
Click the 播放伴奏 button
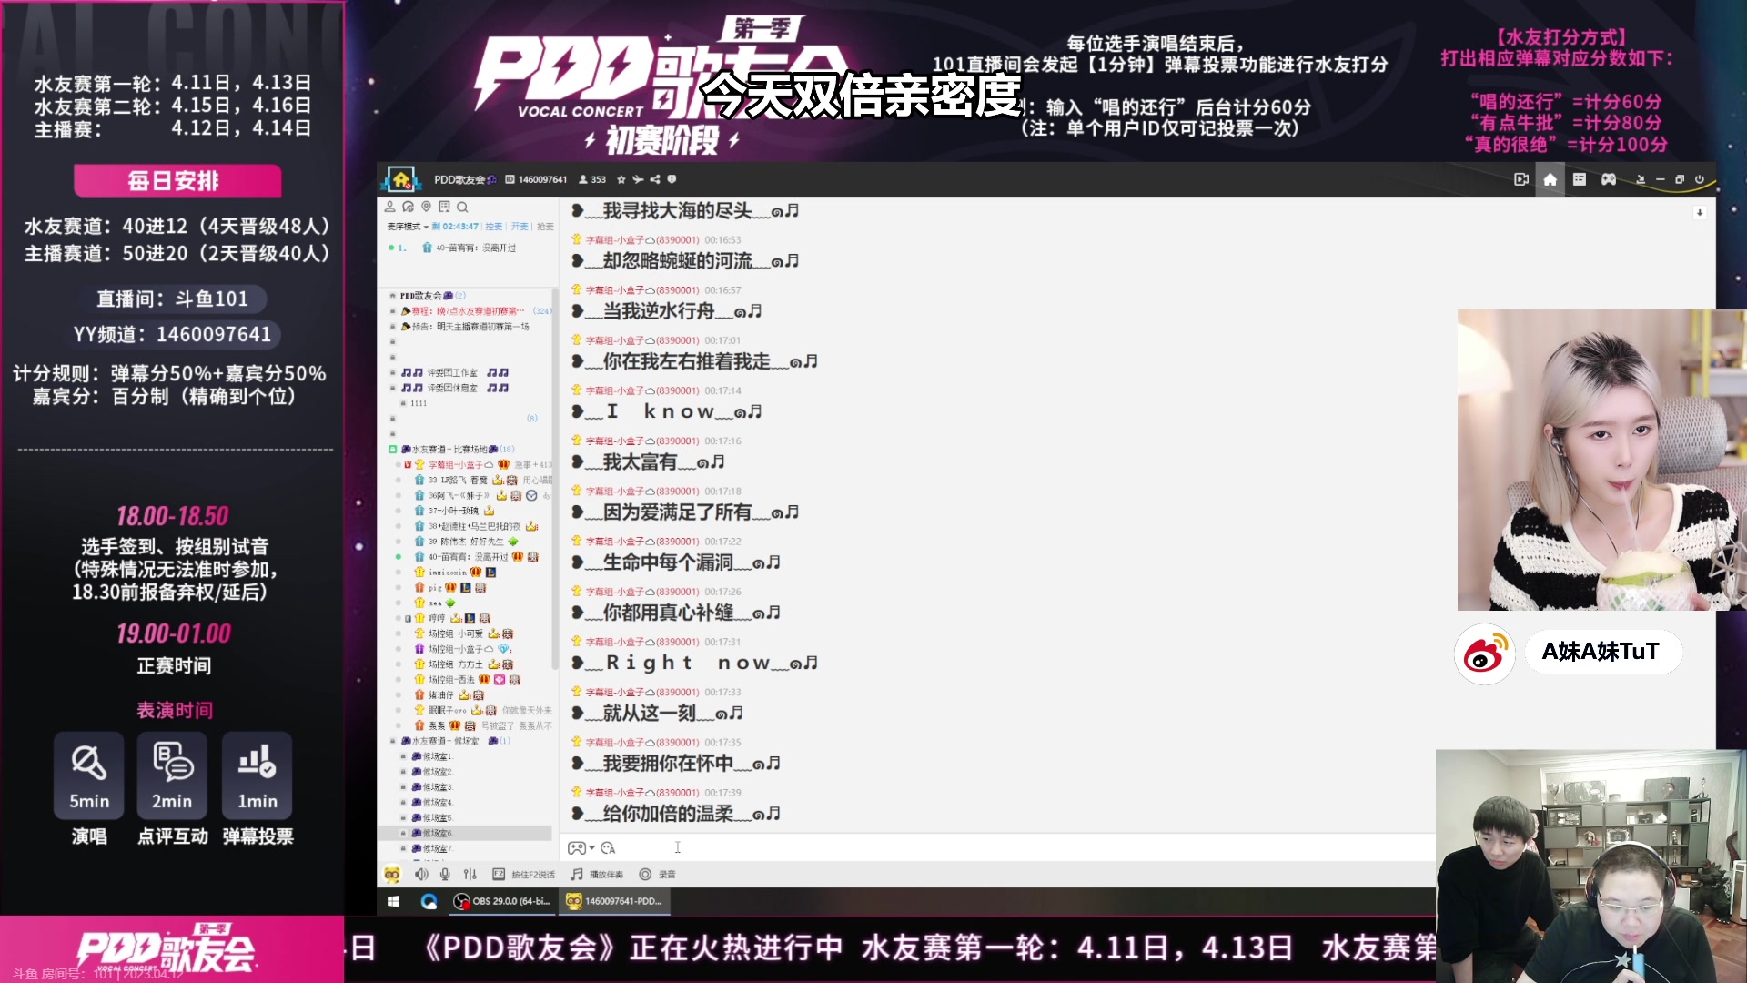click(597, 875)
